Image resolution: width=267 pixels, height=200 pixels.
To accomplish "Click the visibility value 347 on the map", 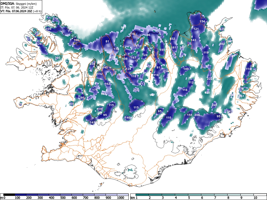I will point(182,47).
